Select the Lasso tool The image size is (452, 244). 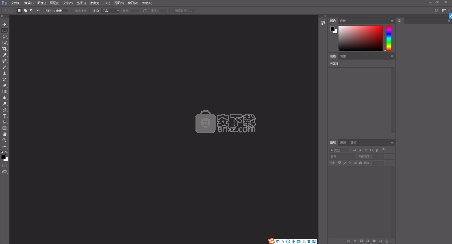pyautogui.click(x=5, y=37)
